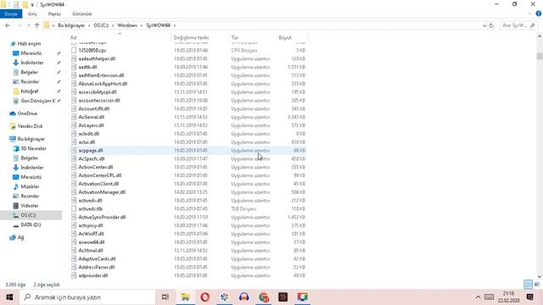Launch Opera browser from taskbar

(x=205, y=297)
